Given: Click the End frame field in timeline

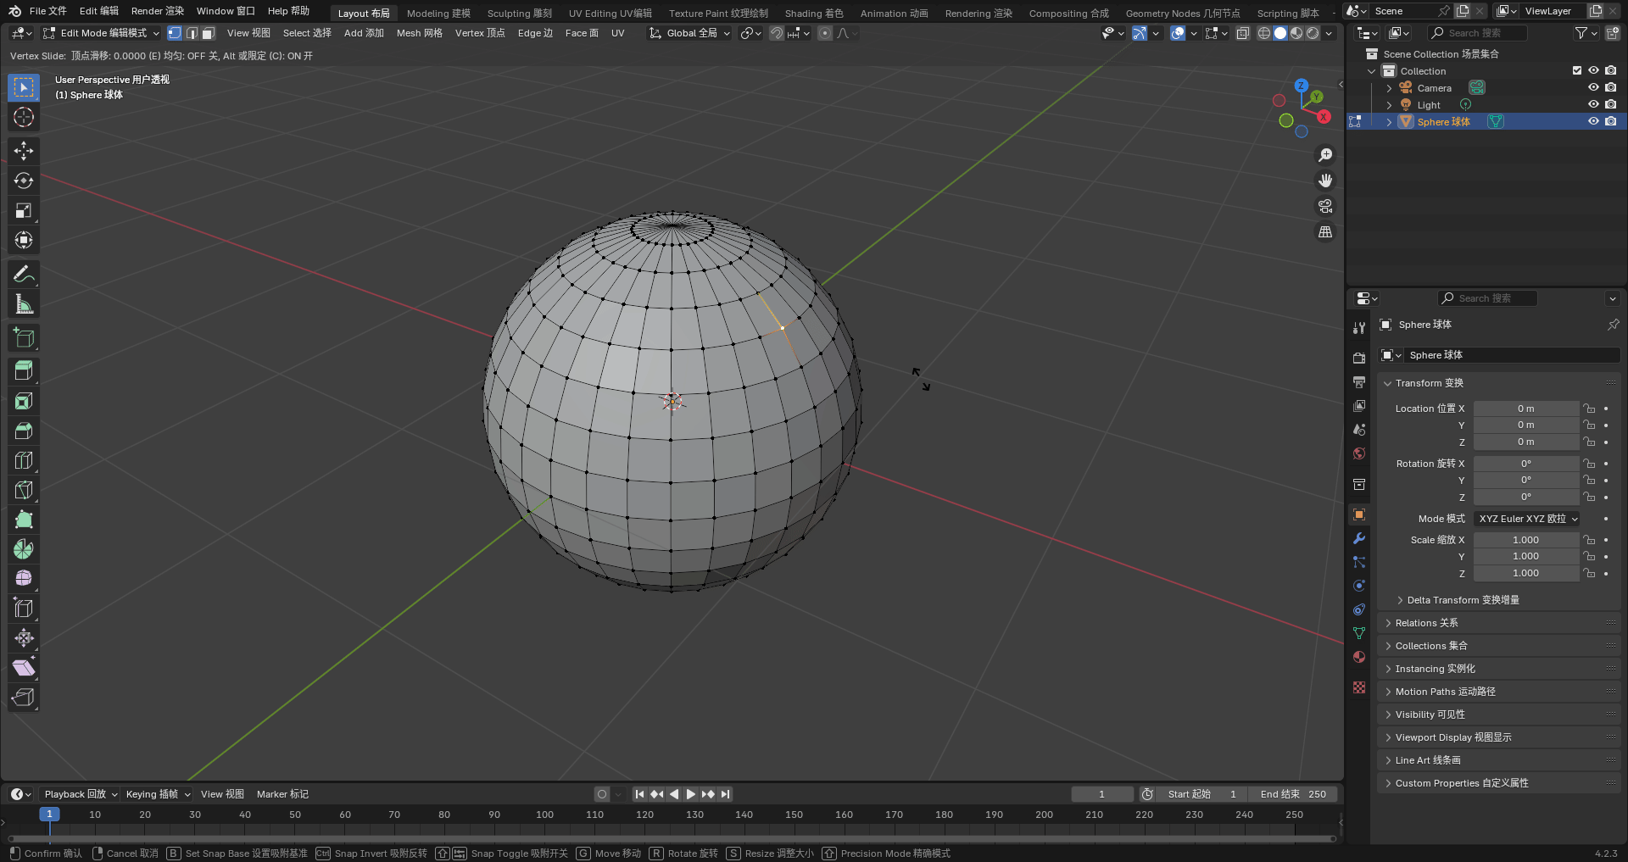Looking at the screenshot, I should click(1292, 794).
